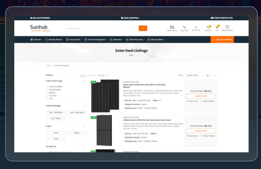Click into the search input field
The width and height of the screenshot is (261, 169).
point(102,28)
